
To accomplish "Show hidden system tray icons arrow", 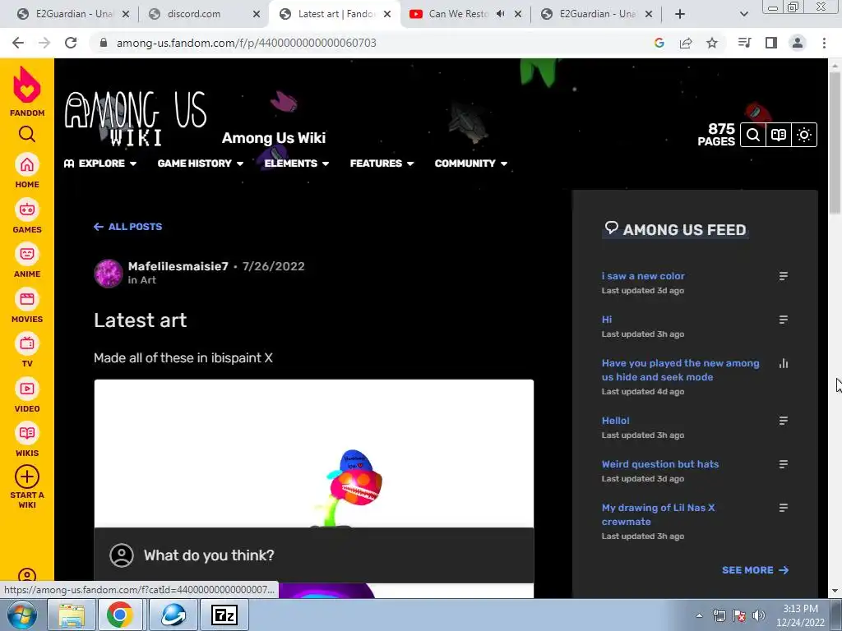I will click(699, 615).
